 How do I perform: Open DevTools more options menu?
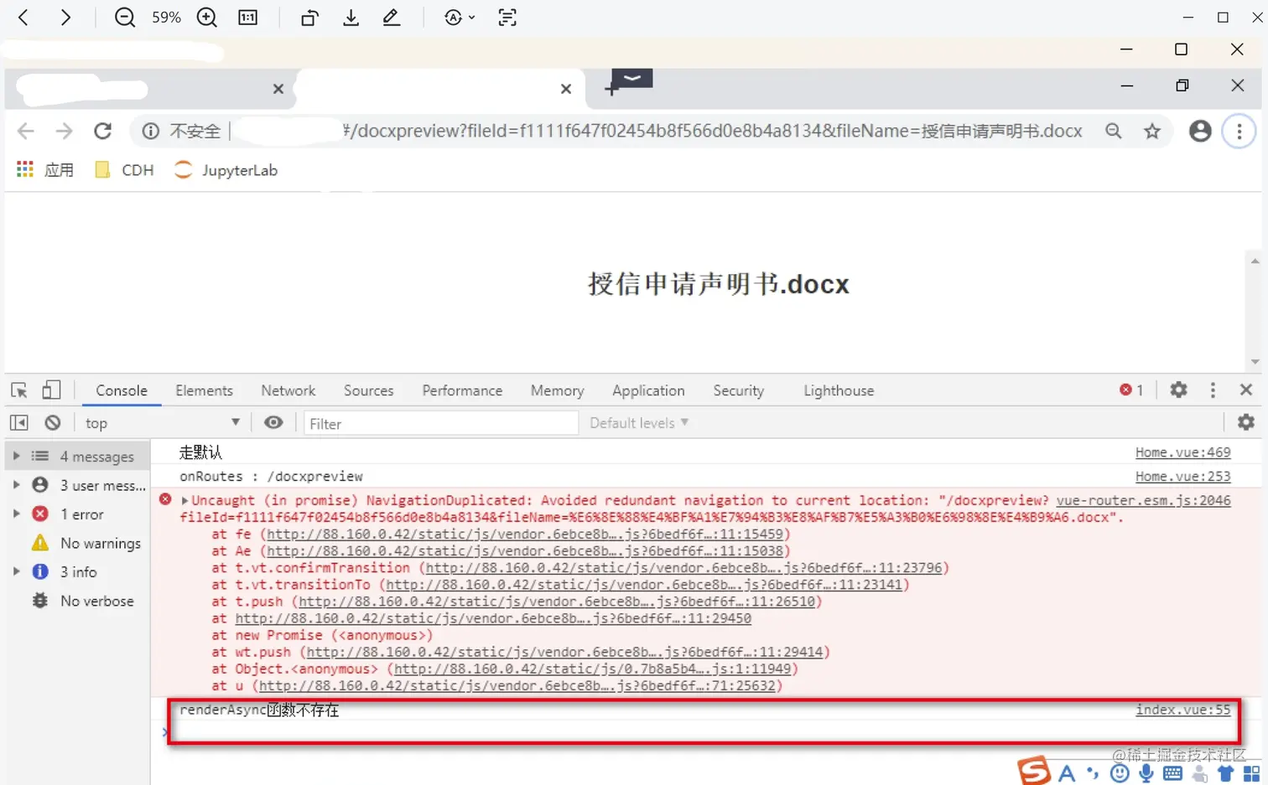coord(1213,390)
